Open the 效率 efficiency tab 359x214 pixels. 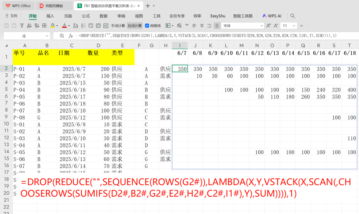click(197, 16)
